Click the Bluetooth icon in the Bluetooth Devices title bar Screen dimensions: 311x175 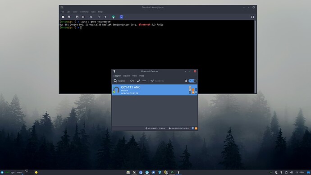(x=114, y=71)
